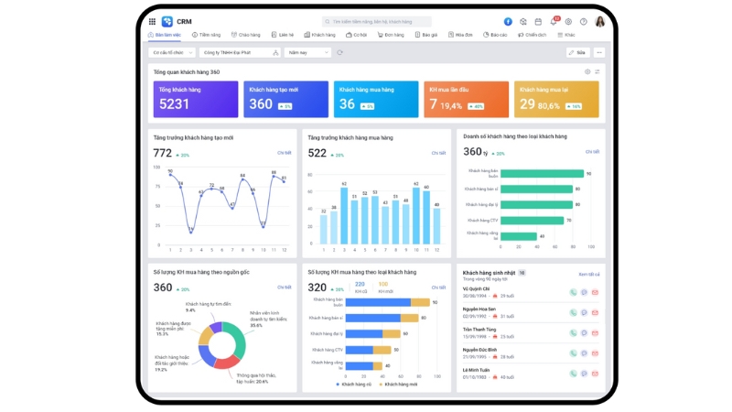Switch to the Khách hàng tab
The width and height of the screenshot is (732, 412).
coord(320,35)
